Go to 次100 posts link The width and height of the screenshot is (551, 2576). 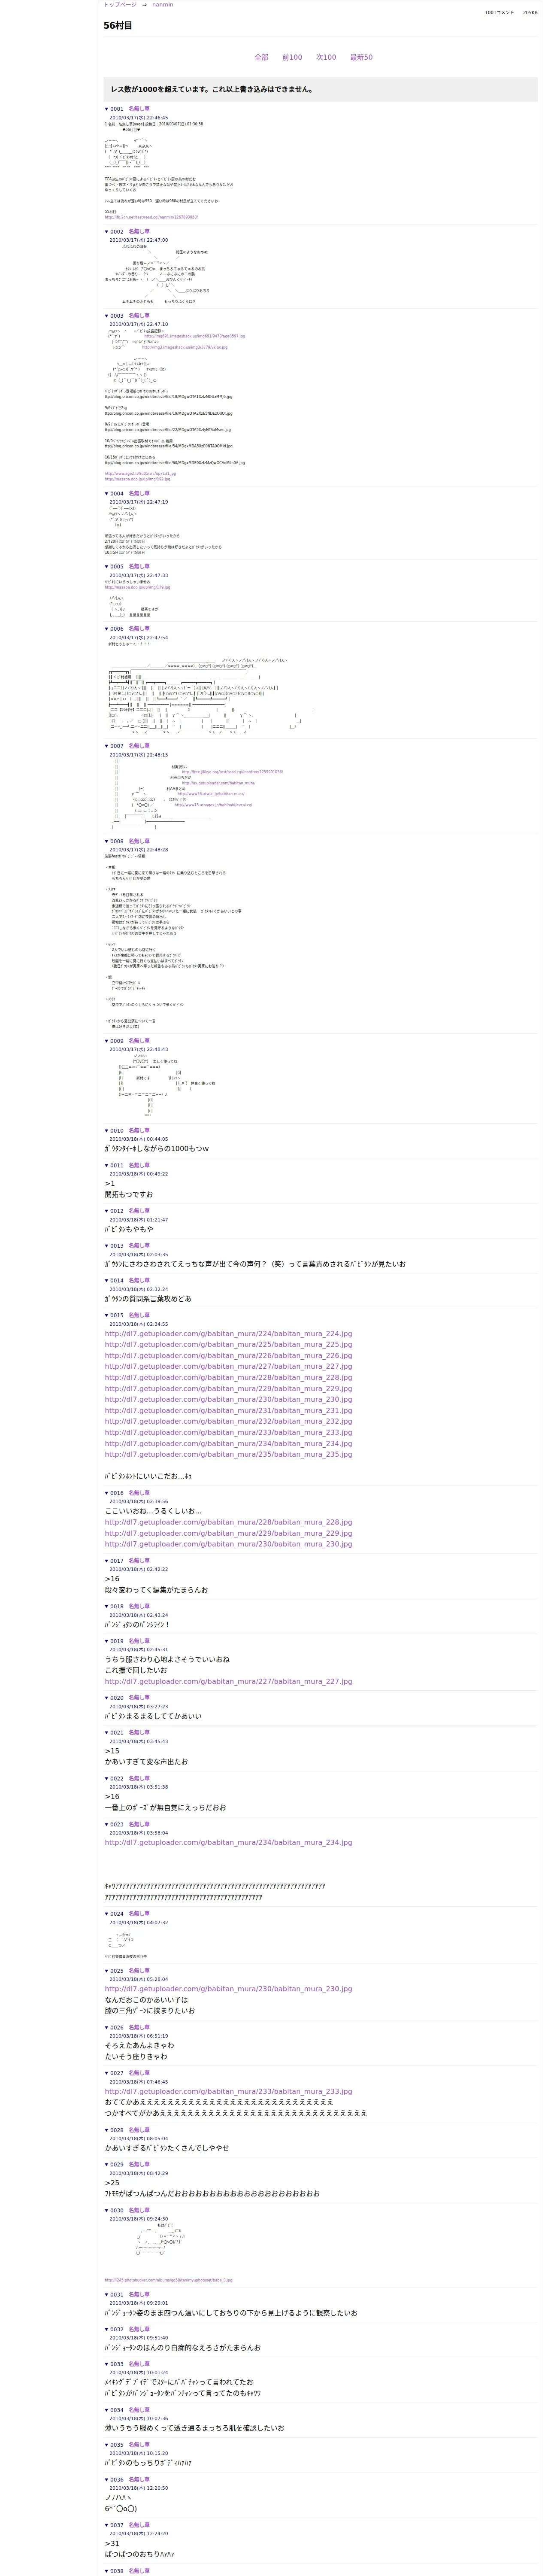[326, 57]
